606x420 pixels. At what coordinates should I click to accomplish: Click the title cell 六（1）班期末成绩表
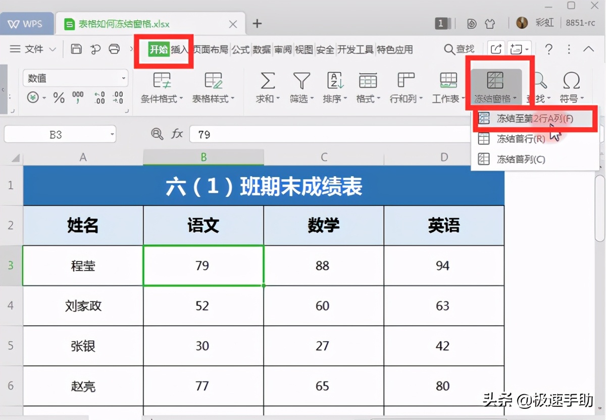tap(264, 185)
